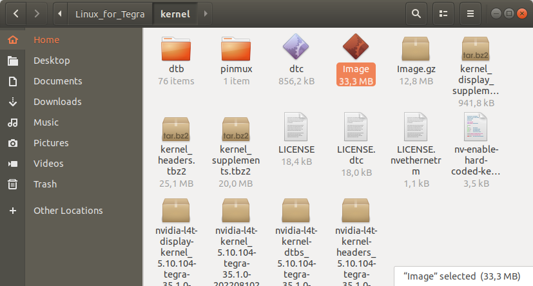The image size is (533, 286).
Task: Maximize the file manager window
Action: 509,14
